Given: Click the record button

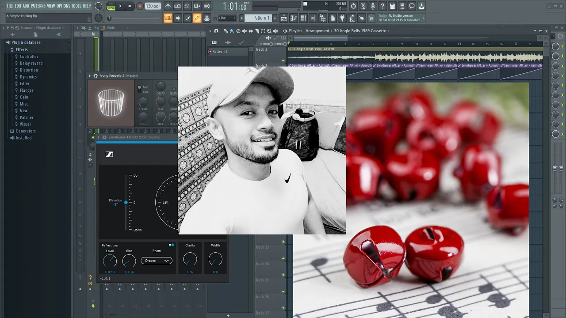Looking at the screenshot, I should click(140, 6).
